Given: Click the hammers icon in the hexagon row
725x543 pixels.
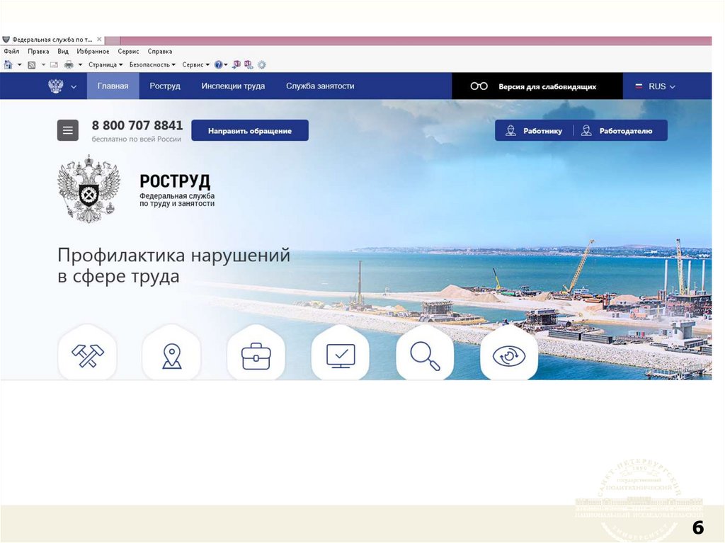Looking at the screenshot, I should pos(87,355).
